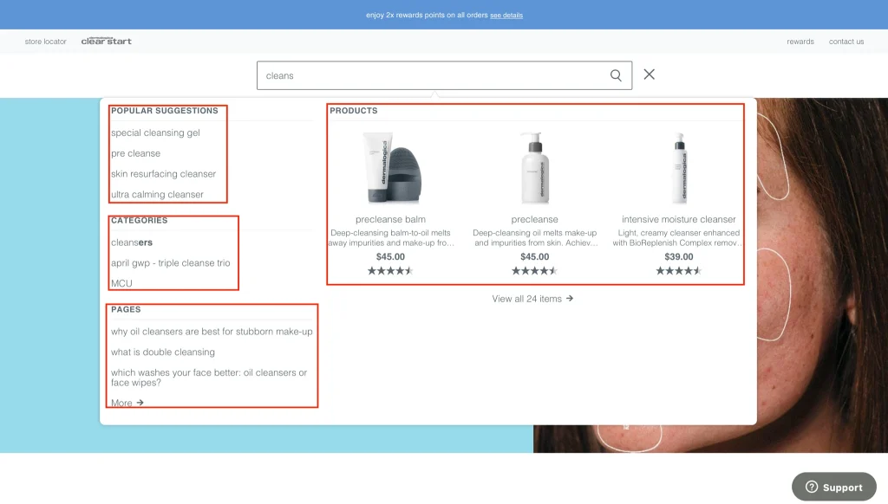The width and height of the screenshot is (888, 504).
Task: Click the Support help button
Action: click(833, 487)
